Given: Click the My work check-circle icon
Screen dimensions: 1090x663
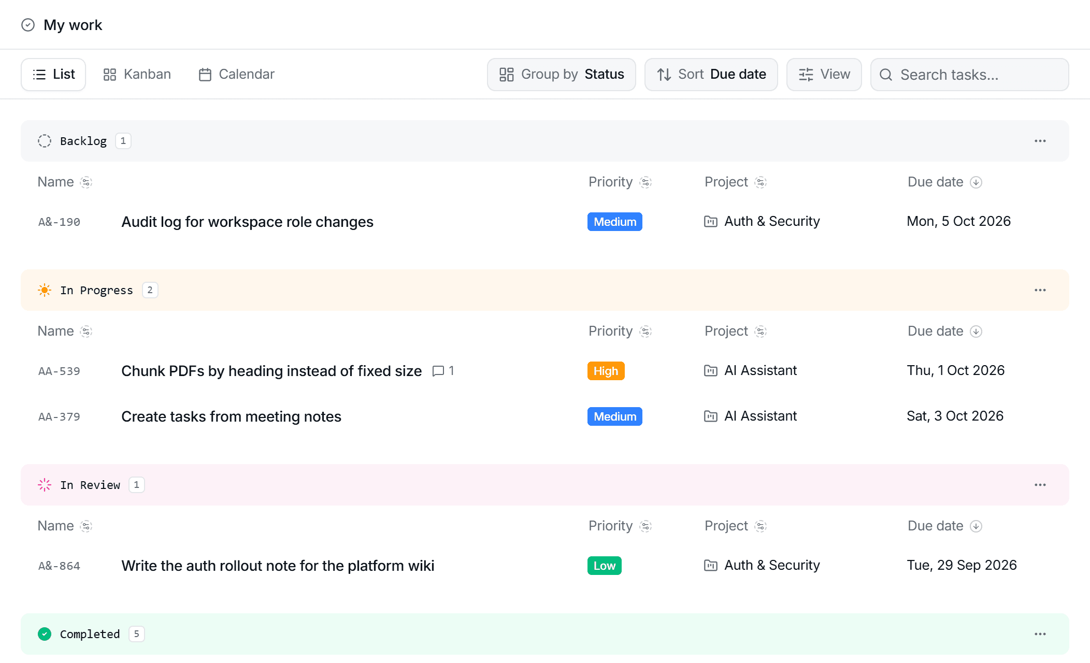Looking at the screenshot, I should (x=28, y=25).
